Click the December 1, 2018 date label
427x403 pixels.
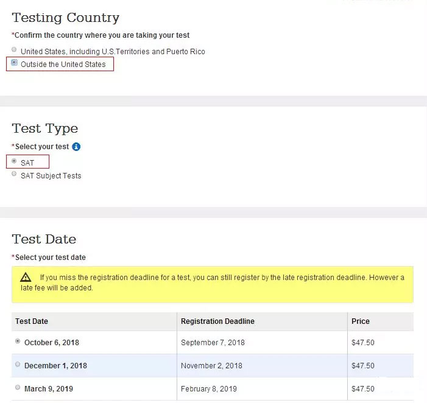[55, 366]
